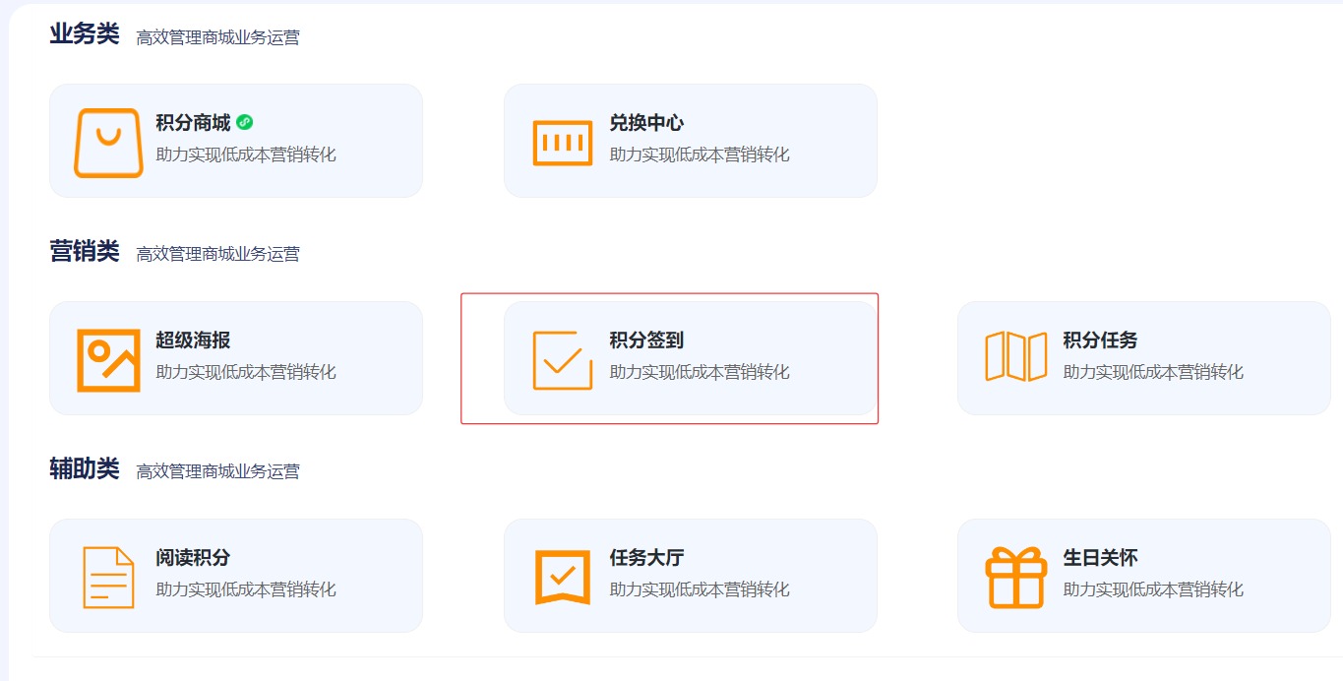Click the 业务类 section heading
Image resolution: width=1343 pixels, height=681 pixels.
(85, 34)
